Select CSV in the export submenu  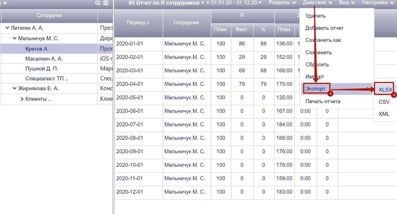pos(384,102)
